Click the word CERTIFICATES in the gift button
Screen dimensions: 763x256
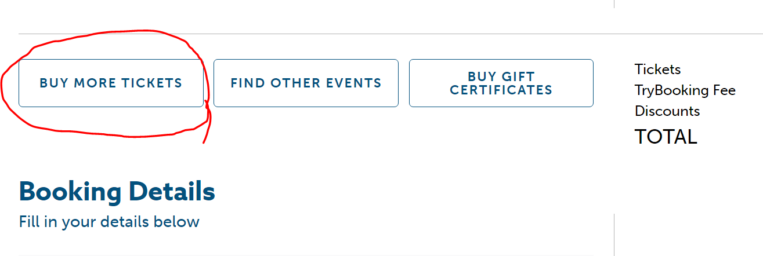click(x=501, y=90)
